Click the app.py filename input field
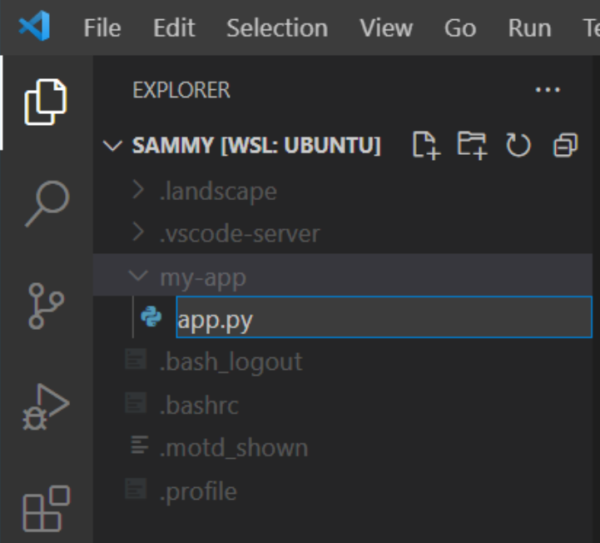The image size is (600, 543). coord(384,317)
